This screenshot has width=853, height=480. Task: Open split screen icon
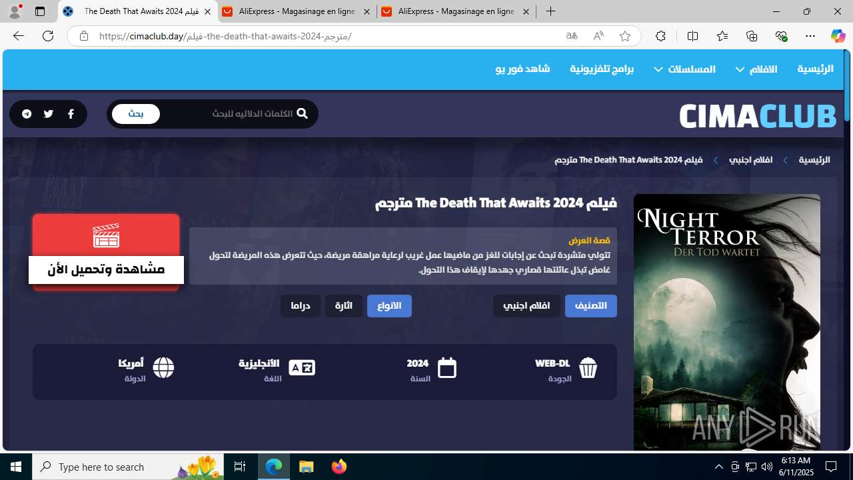tap(692, 36)
